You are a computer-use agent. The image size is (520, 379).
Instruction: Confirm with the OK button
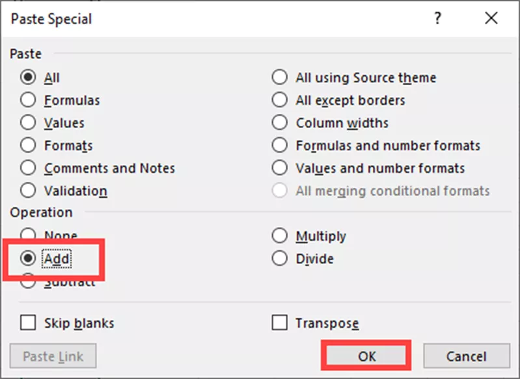(366, 356)
